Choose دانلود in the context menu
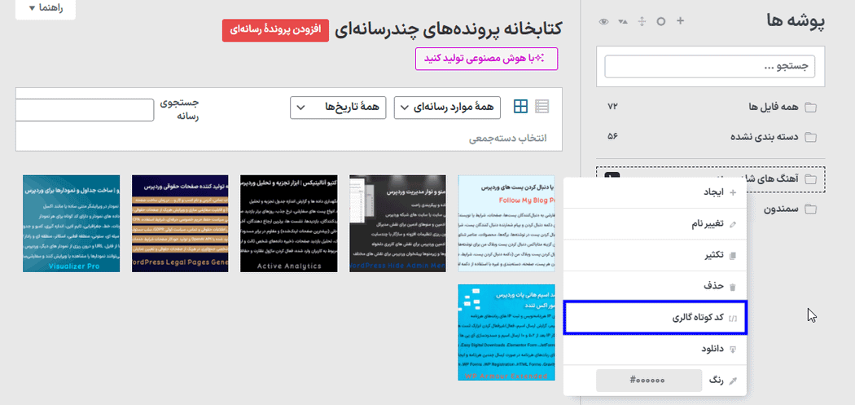 coord(655,350)
